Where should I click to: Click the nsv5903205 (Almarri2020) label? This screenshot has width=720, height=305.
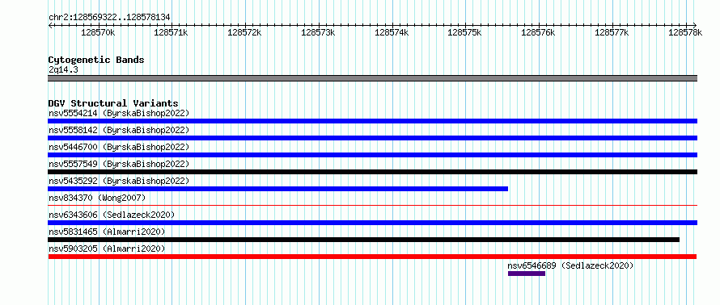[107, 249]
